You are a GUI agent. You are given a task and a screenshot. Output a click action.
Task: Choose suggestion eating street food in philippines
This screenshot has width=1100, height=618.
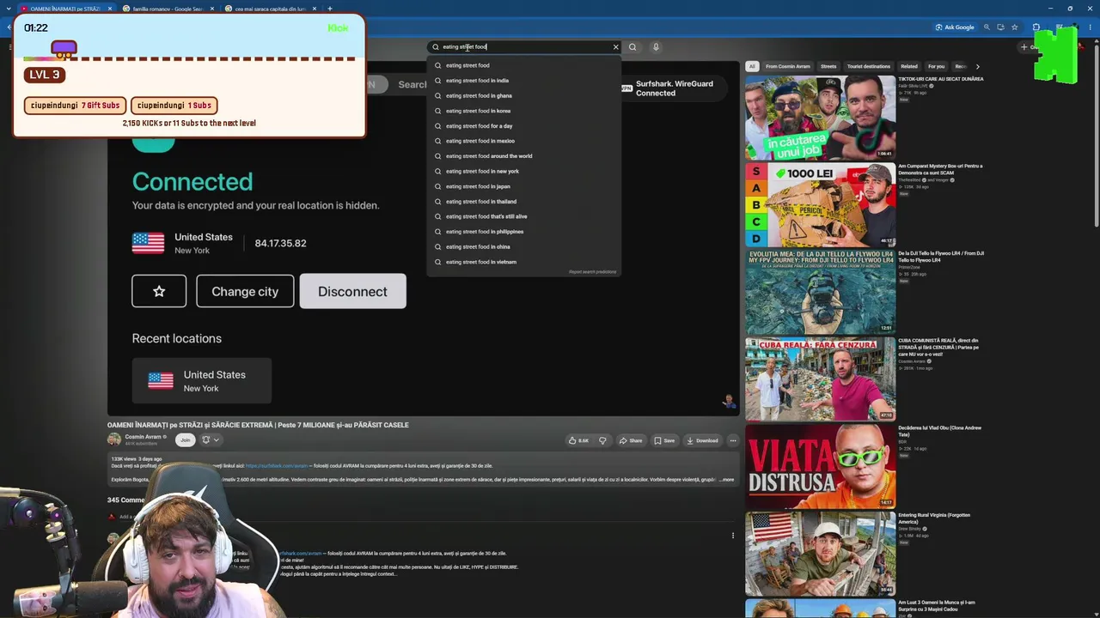pyautogui.click(x=523, y=232)
